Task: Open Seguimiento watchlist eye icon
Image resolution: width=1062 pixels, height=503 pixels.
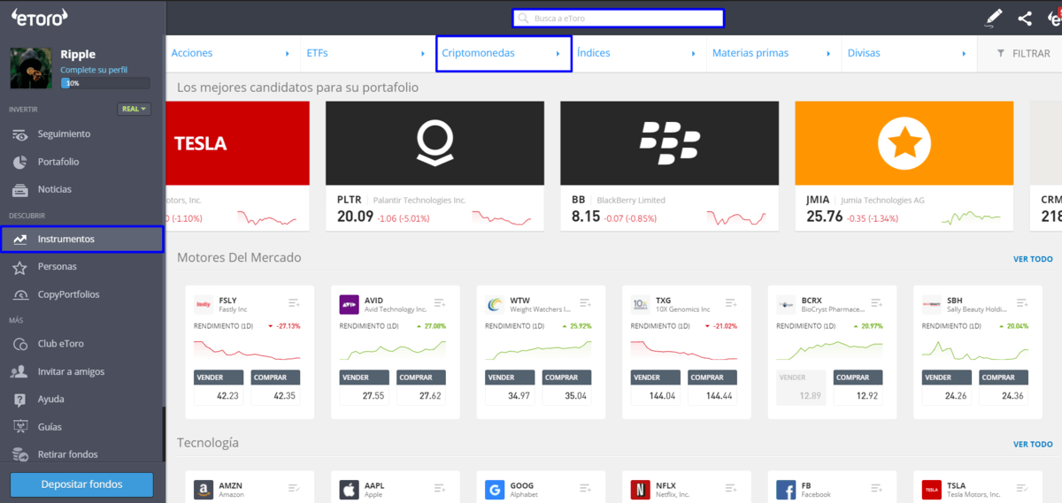Action: pyautogui.click(x=20, y=134)
